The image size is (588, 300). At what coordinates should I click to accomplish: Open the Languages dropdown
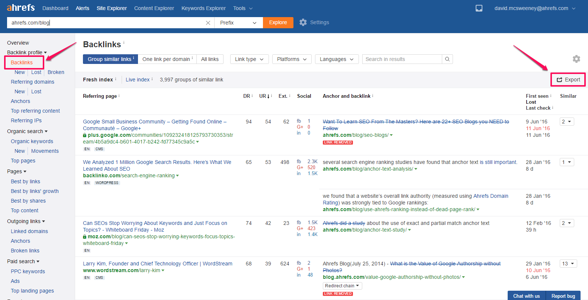[x=337, y=59]
